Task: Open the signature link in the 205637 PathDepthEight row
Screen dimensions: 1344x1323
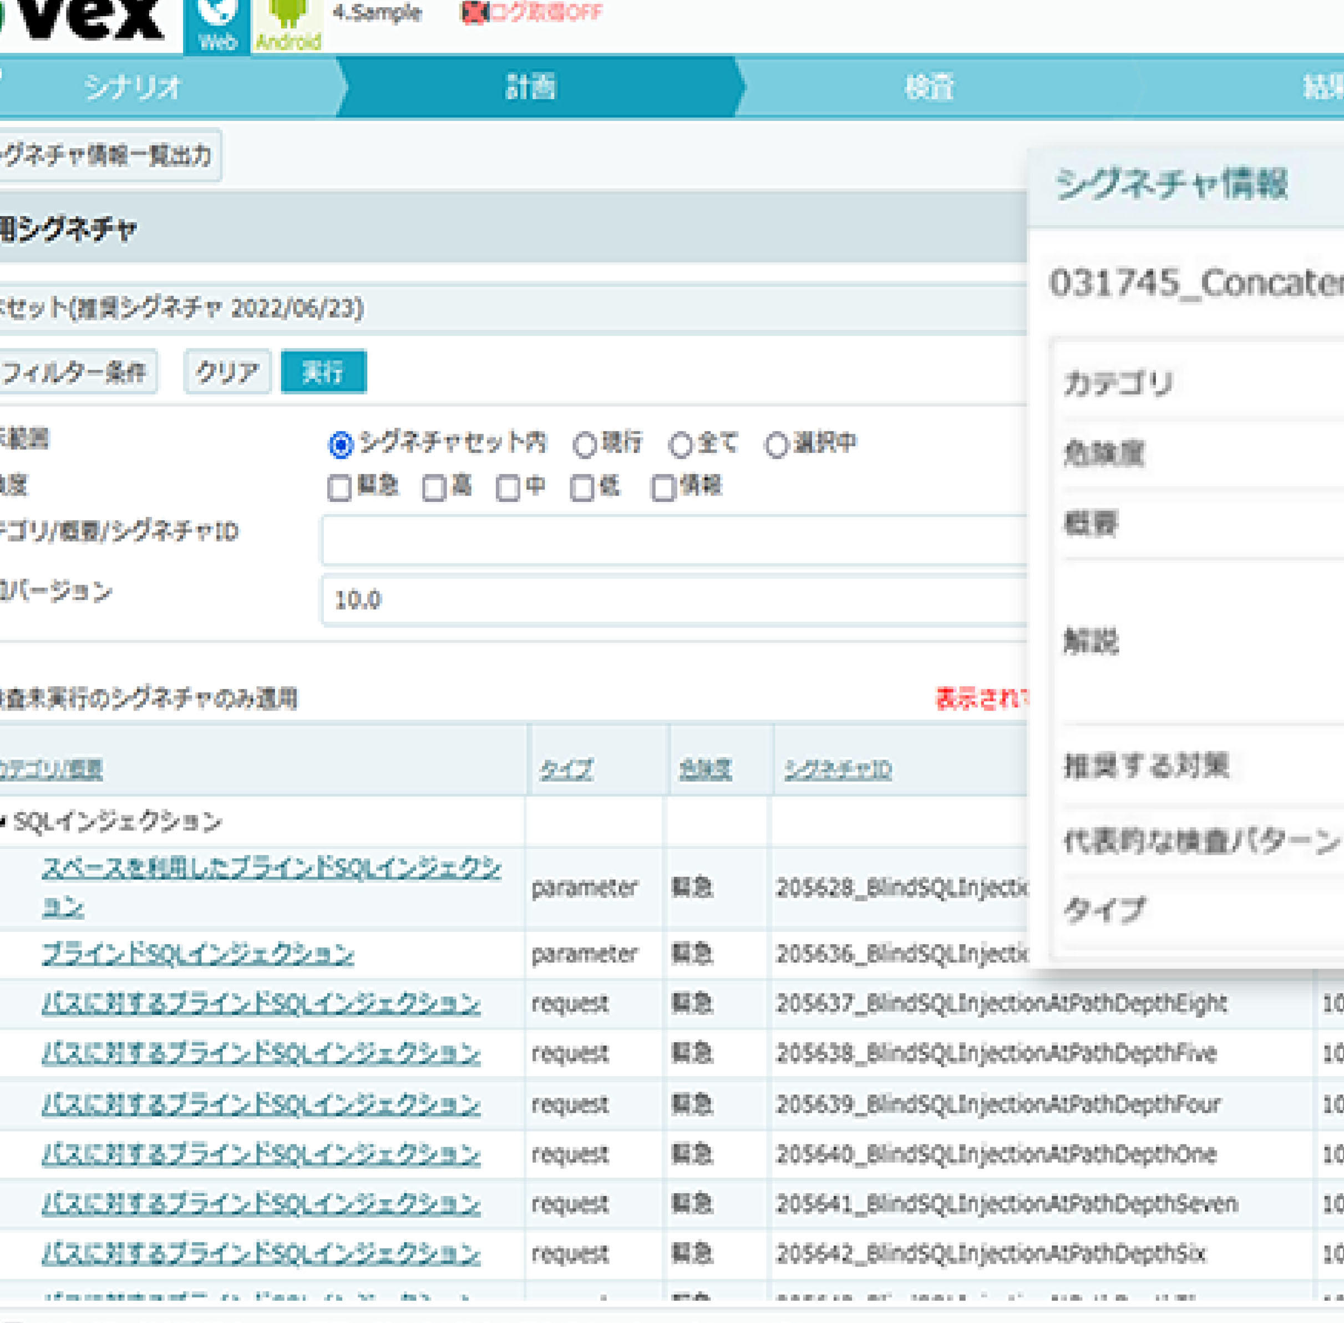Action: pyautogui.click(x=261, y=1003)
